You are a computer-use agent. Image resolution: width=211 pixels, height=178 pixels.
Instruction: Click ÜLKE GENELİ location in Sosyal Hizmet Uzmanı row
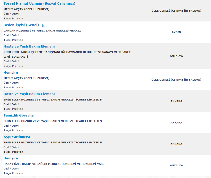click(x=176, y=11)
